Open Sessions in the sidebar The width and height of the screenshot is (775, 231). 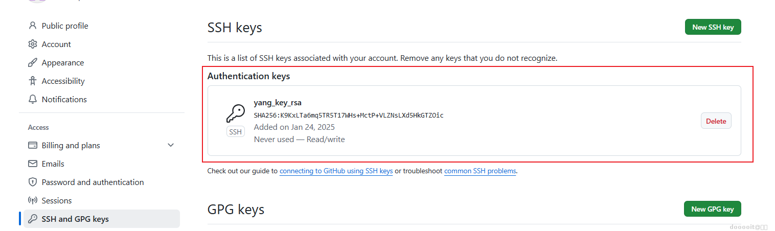57,200
